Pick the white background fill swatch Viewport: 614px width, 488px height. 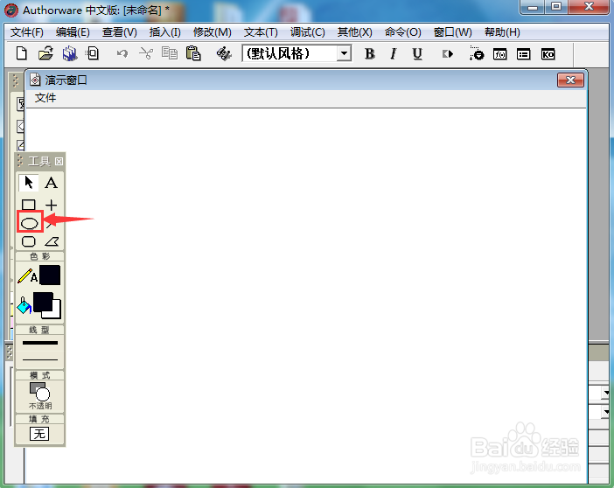click(56, 313)
